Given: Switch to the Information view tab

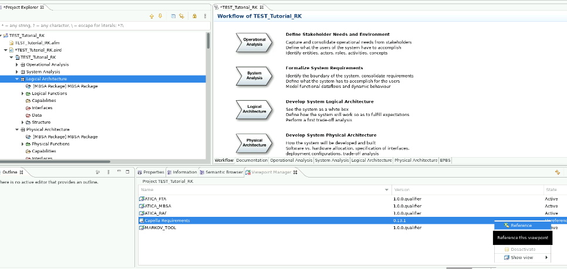Looking at the screenshot, I should (182, 172).
